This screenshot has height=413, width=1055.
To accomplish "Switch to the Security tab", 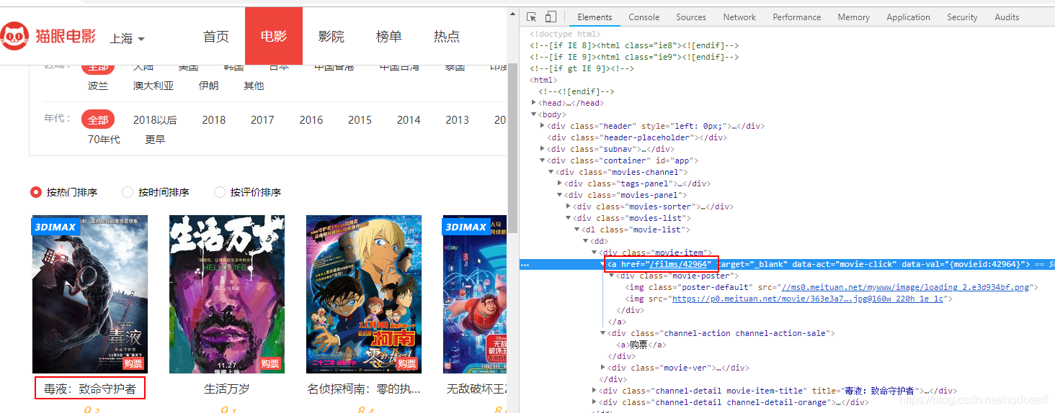I will [962, 17].
